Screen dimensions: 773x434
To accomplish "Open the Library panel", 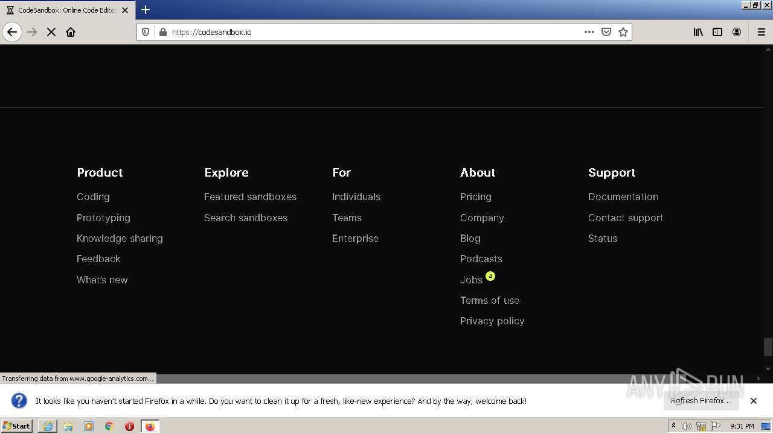I will click(x=698, y=32).
